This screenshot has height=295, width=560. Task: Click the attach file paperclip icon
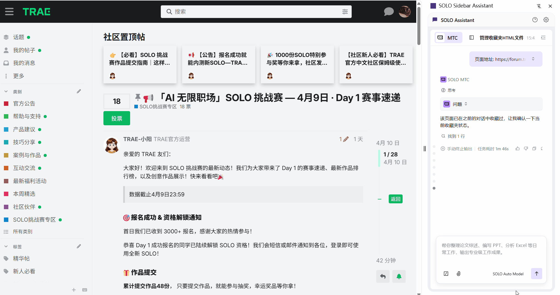coord(459,274)
